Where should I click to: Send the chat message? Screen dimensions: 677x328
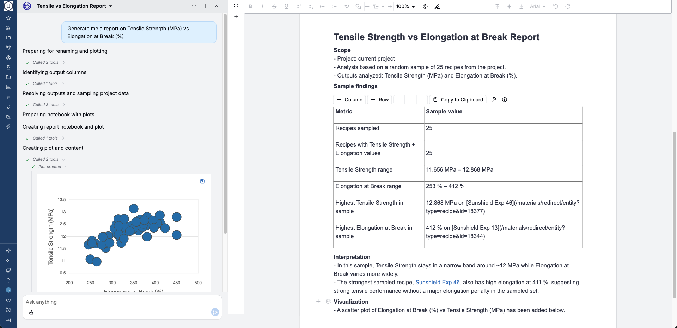[x=215, y=312]
